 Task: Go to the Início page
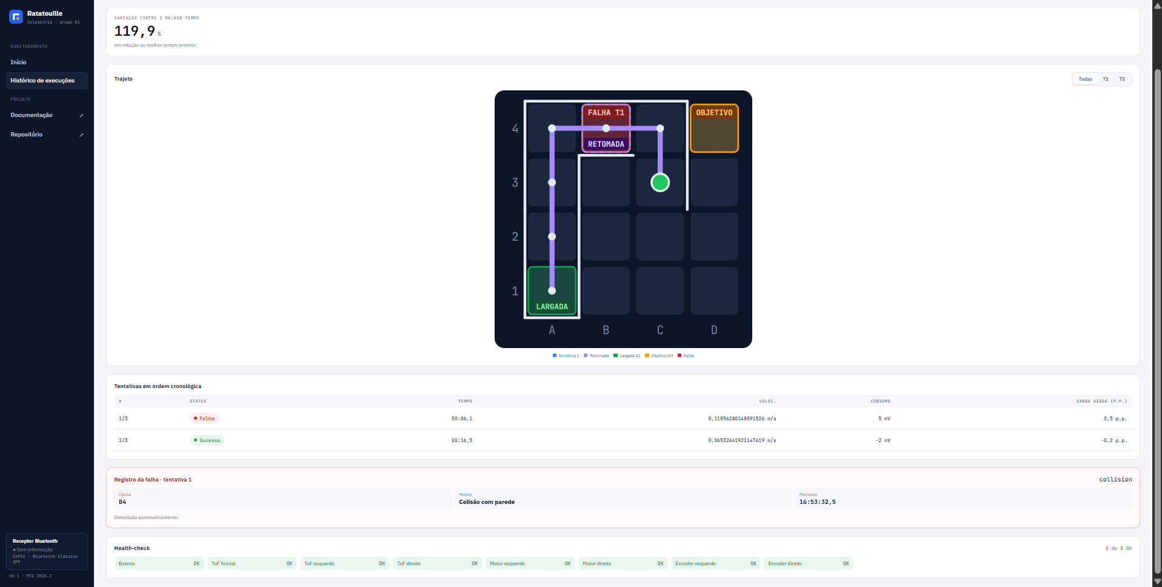point(47,62)
